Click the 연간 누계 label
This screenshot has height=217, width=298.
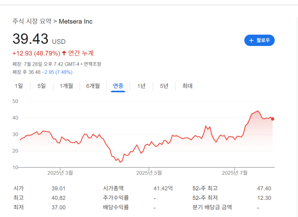click(81, 53)
